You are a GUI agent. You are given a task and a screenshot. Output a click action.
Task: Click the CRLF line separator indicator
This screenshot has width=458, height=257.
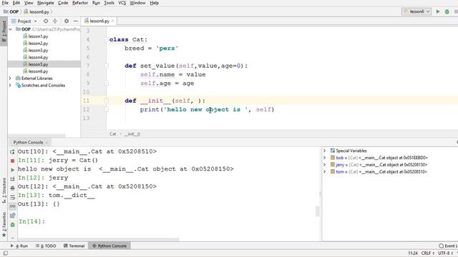pyautogui.click(x=427, y=253)
